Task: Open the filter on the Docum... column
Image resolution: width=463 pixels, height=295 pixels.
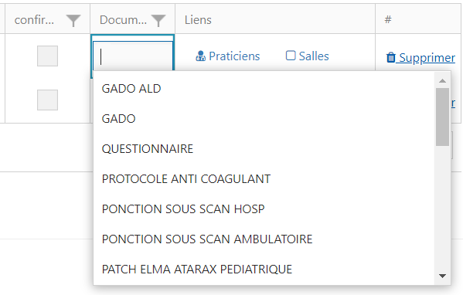Action: [x=158, y=20]
